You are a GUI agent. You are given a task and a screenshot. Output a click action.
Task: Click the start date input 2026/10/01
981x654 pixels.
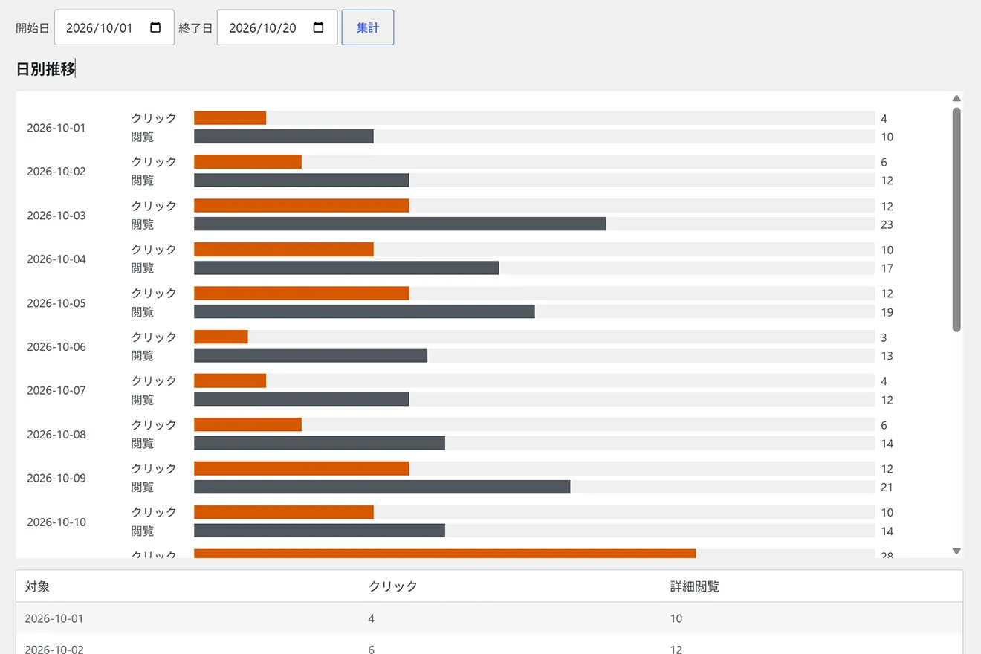coord(114,27)
